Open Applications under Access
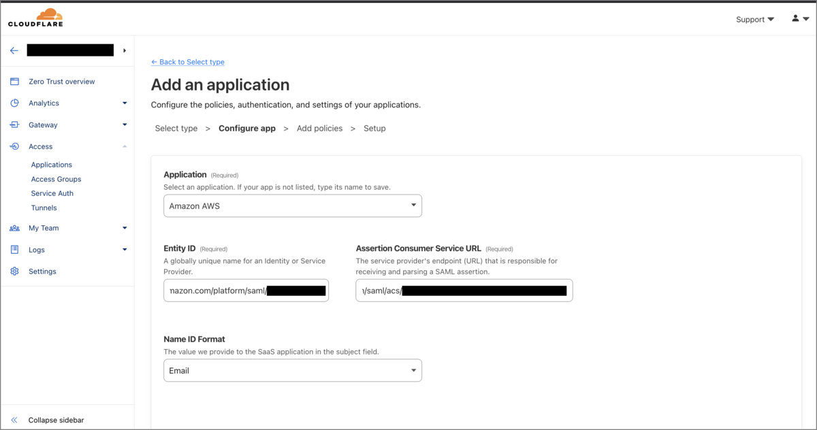 (51, 165)
